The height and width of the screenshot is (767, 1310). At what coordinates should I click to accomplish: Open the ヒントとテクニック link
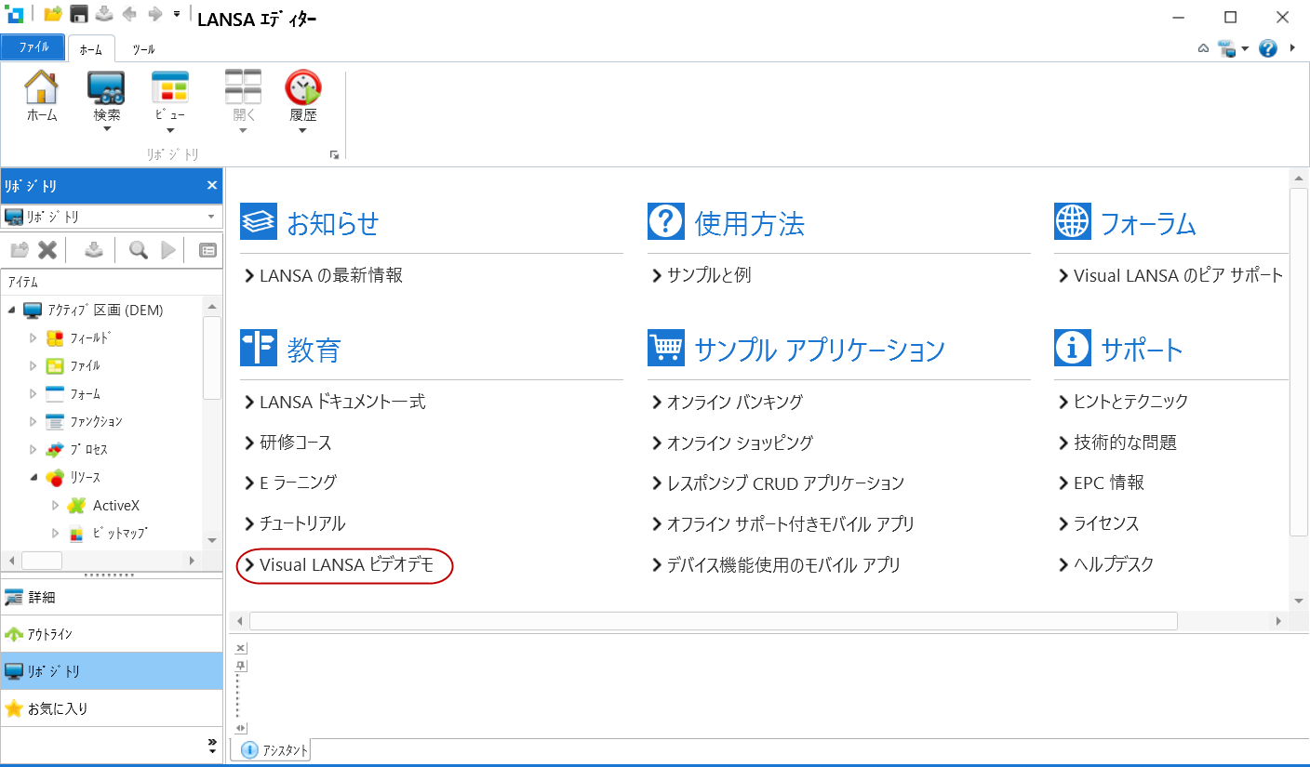pos(1131,402)
